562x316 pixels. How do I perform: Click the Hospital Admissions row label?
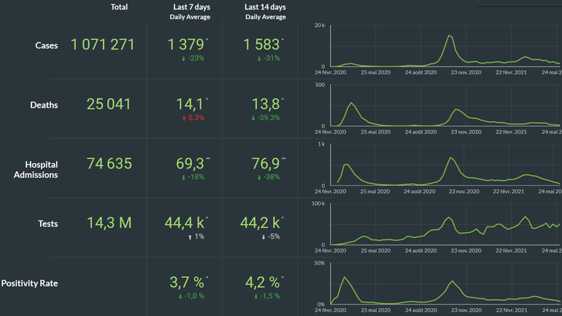[x=41, y=170]
